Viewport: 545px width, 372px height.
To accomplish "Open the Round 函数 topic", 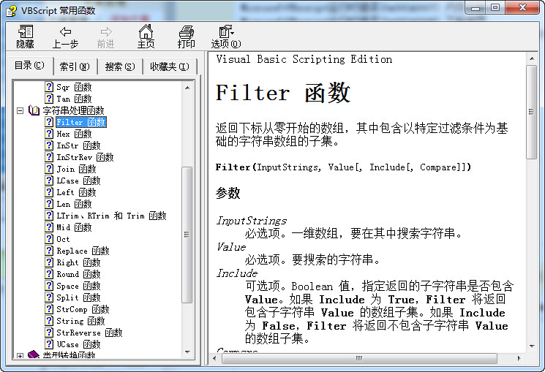I will pyautogui.click(x=78, y=274).
